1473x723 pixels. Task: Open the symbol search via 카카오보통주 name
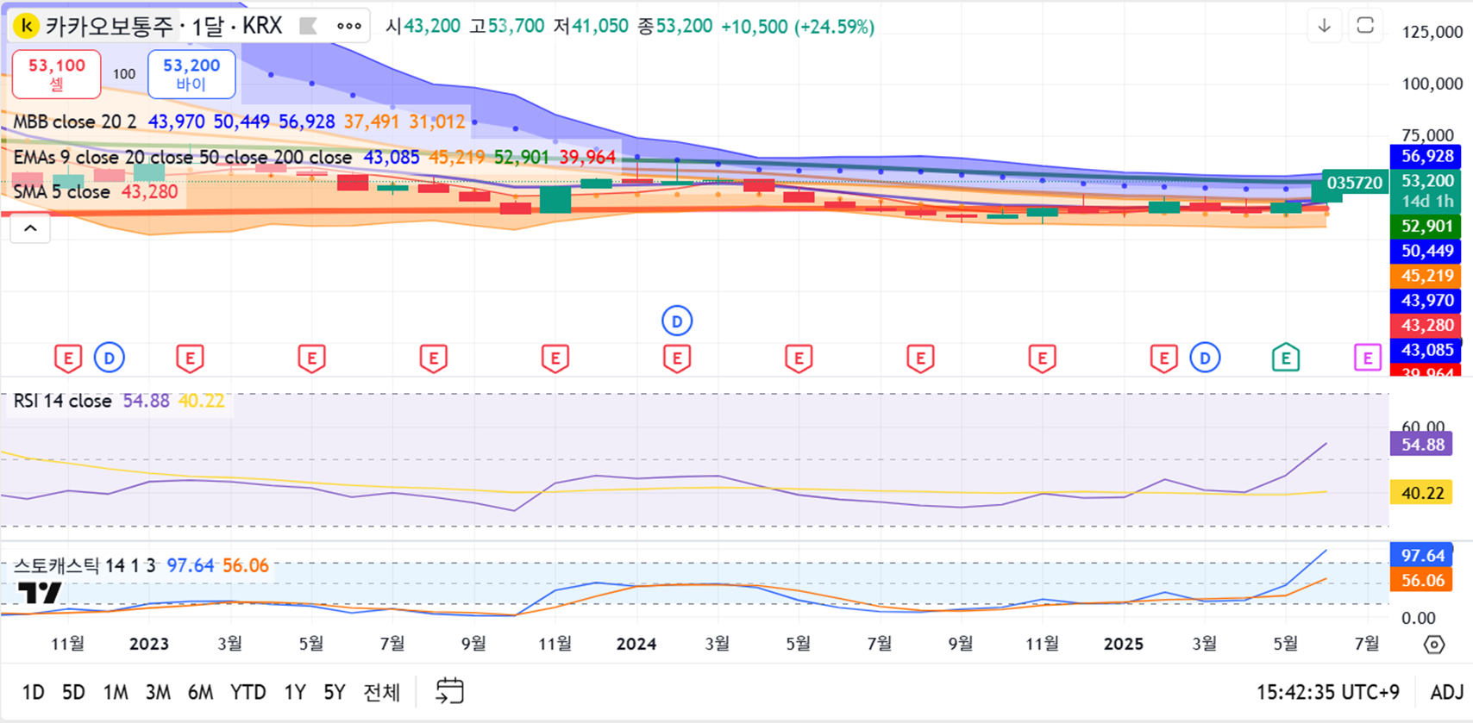110,26
